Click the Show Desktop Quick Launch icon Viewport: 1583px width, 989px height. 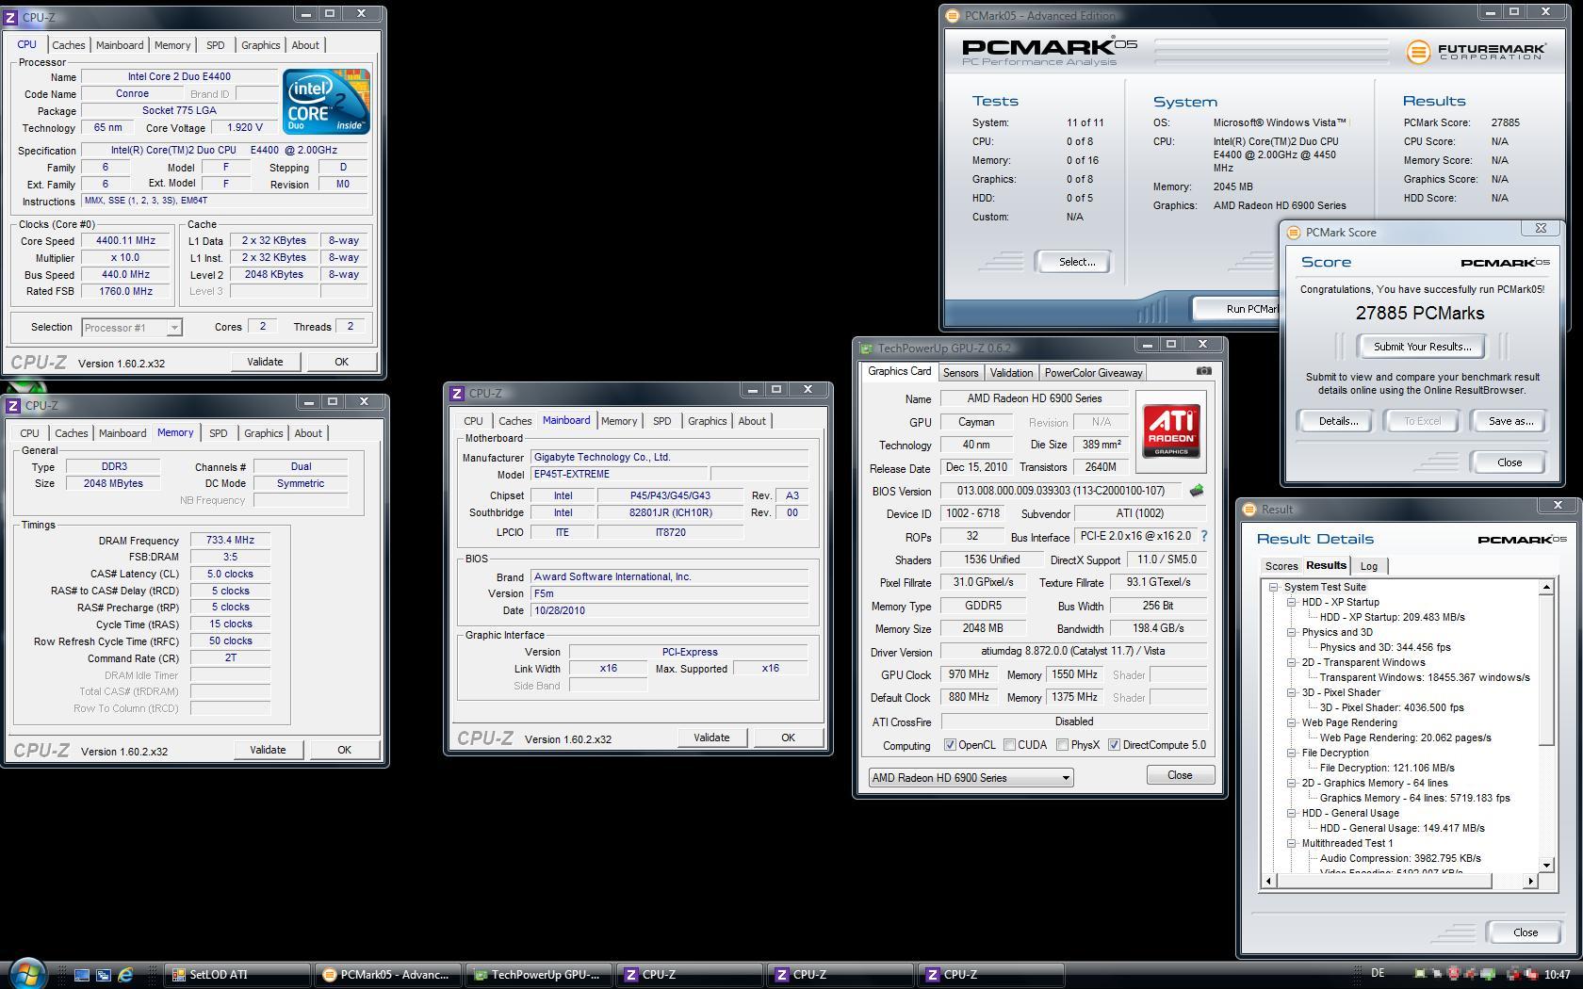82,975
